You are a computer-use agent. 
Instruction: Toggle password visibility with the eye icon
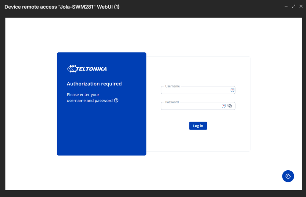coord(230,106)
